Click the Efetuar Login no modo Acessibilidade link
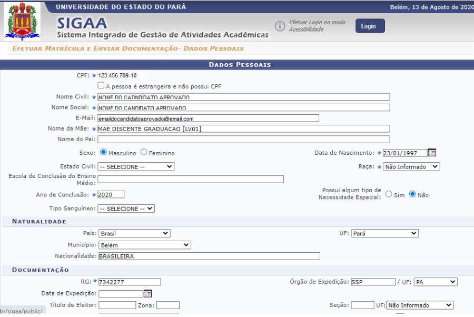Image resolution: width=474 pixels, height=317 pixels. pyautogui.click(x=317, y=26)
